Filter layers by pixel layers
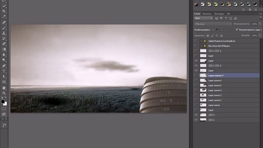This screenshot has width=263, height=148. [217, 18]
